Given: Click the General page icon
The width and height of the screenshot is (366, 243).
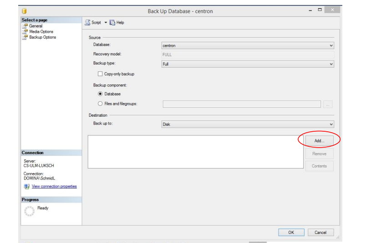Looking at the screenshot, I should (x=25, y=26).
